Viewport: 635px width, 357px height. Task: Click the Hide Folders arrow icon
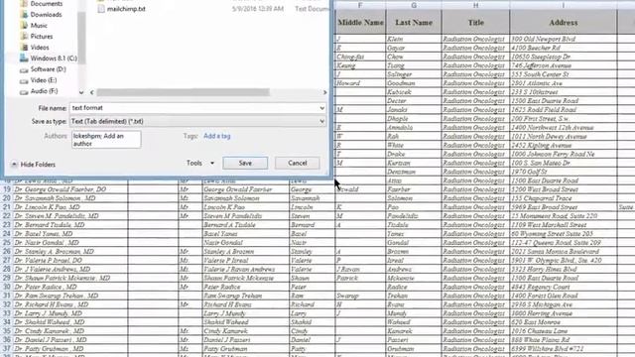coord(14,165)
